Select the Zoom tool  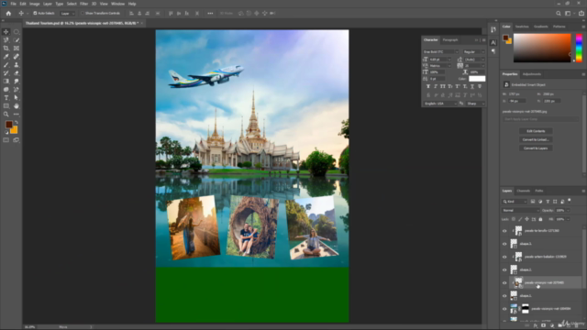(x=6, y=114)
